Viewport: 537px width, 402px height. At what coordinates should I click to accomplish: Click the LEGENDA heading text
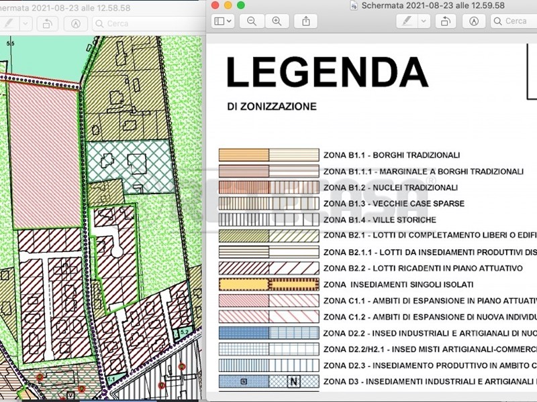point(327,72)
